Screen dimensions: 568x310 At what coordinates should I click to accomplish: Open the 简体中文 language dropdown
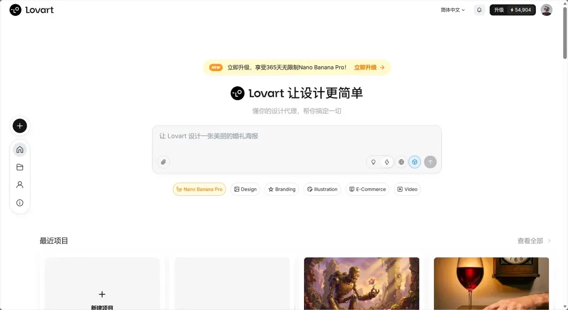point(451,9)
